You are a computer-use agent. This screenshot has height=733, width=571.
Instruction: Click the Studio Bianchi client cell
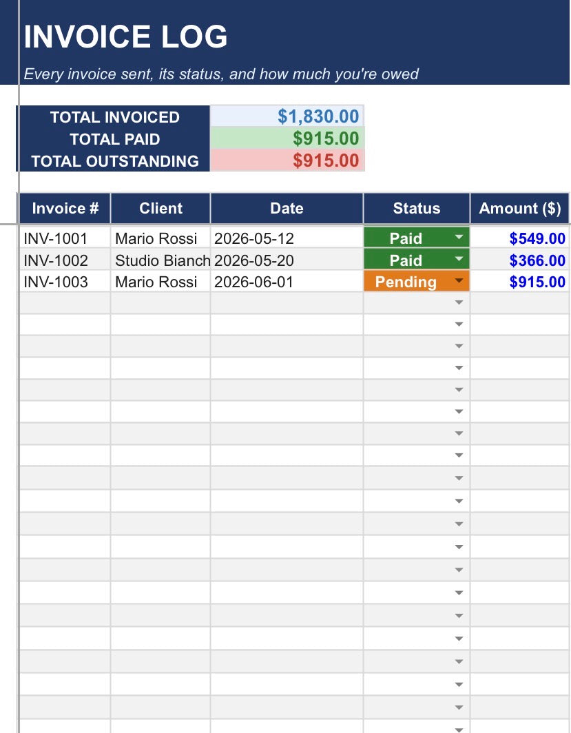[x=160, y=260]
